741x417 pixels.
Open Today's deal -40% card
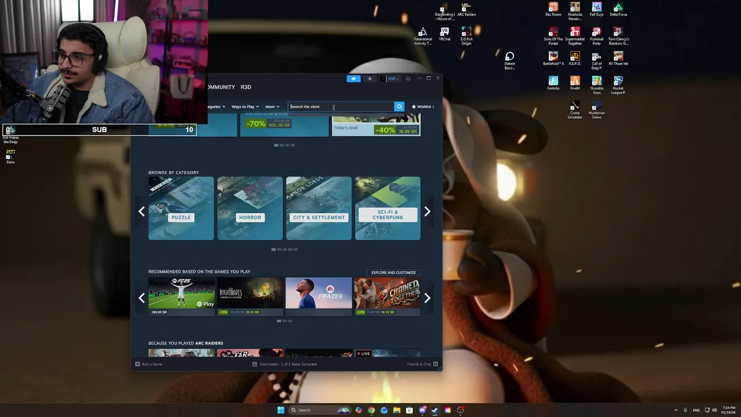[x=376, y=125]
